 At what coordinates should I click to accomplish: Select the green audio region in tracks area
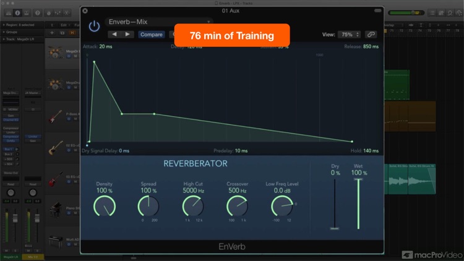pos(397,85)
